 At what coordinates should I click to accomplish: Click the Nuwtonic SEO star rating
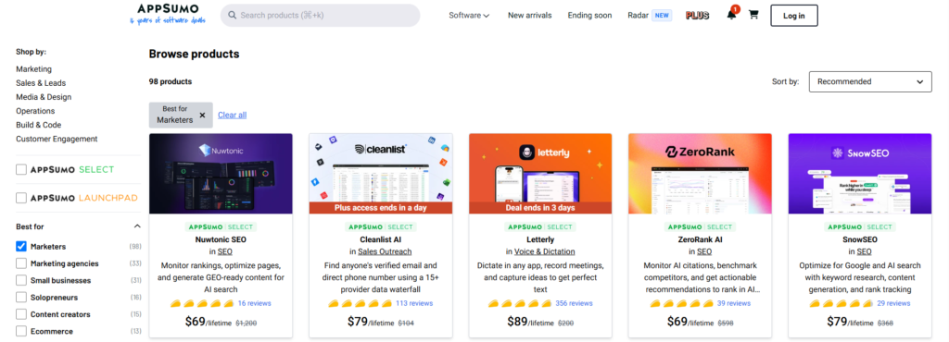(201, 303)
